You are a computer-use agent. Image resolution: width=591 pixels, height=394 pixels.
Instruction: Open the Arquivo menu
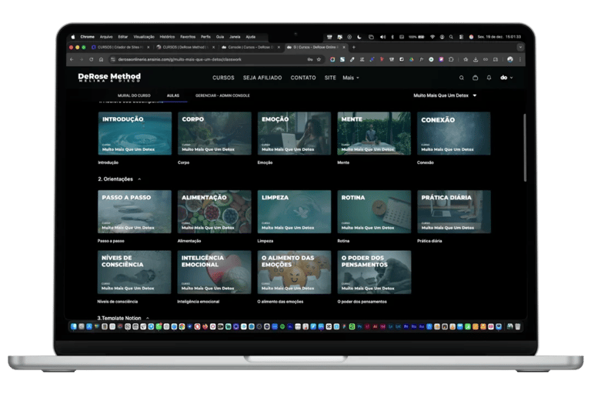(106, 37)
